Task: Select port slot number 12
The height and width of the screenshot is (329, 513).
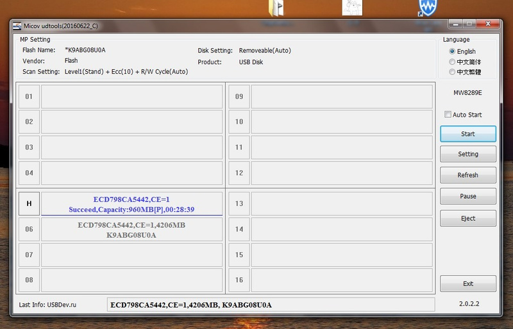Action: [x=239, y=173]
